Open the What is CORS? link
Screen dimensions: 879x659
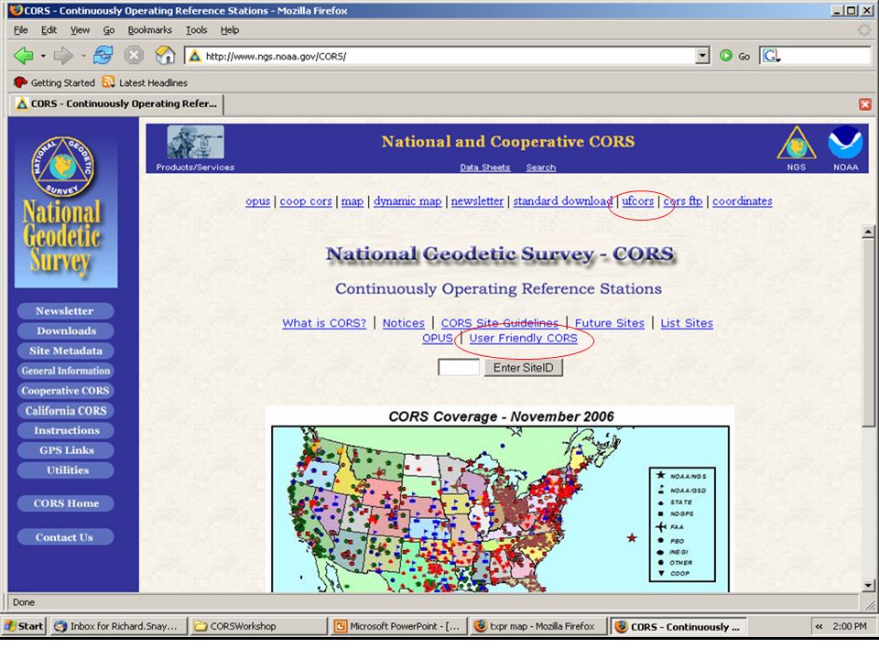[324, 323]
